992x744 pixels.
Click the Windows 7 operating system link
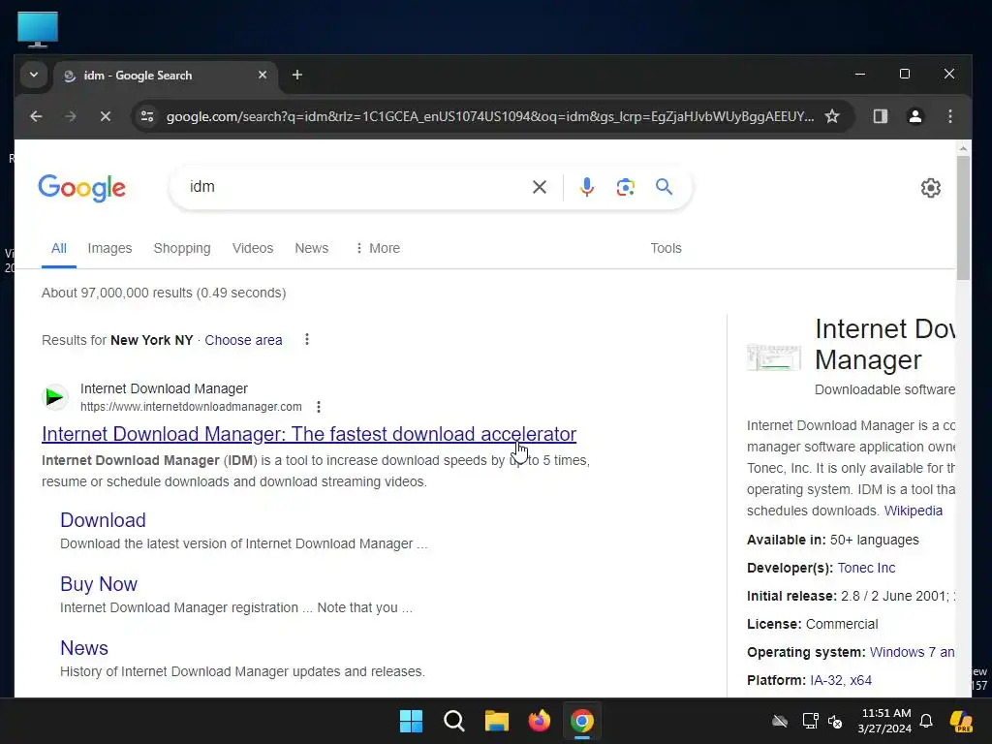[912, 652]
